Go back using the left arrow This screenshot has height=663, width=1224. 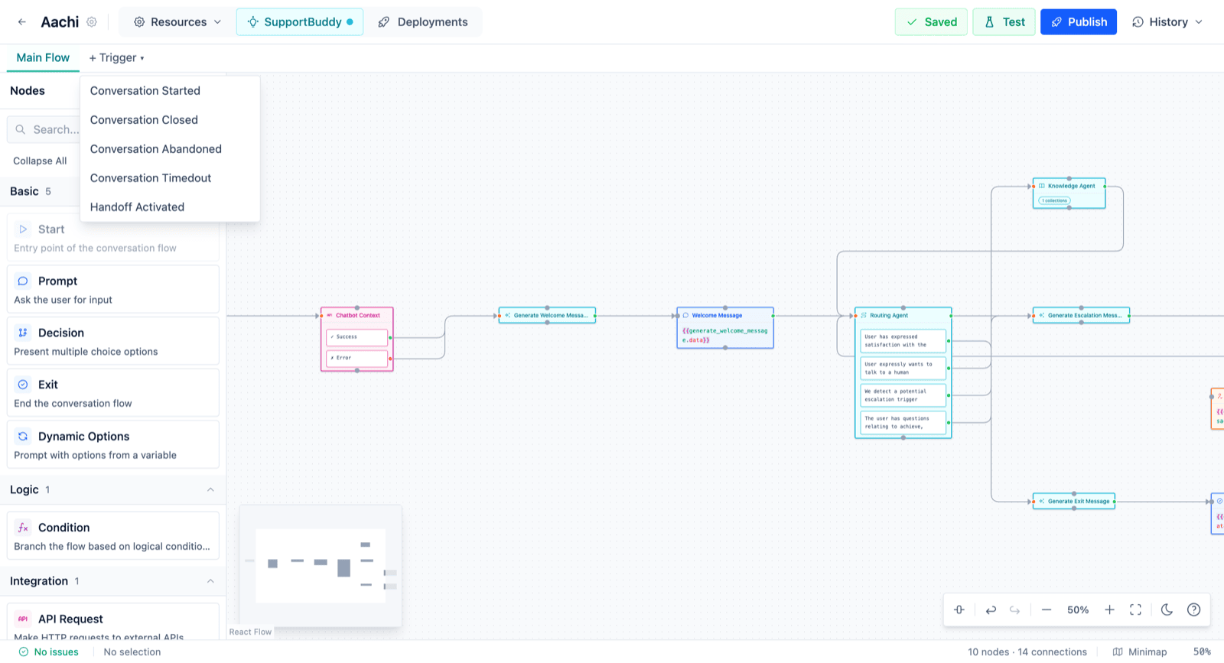[x=22, y=22]
